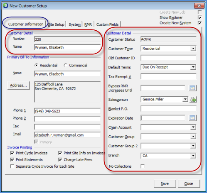Image resolution: width=207 pixels, height=193 pixels.
Task: Expand the Customer Type dropdown
Action: click(x=193, y=49)
